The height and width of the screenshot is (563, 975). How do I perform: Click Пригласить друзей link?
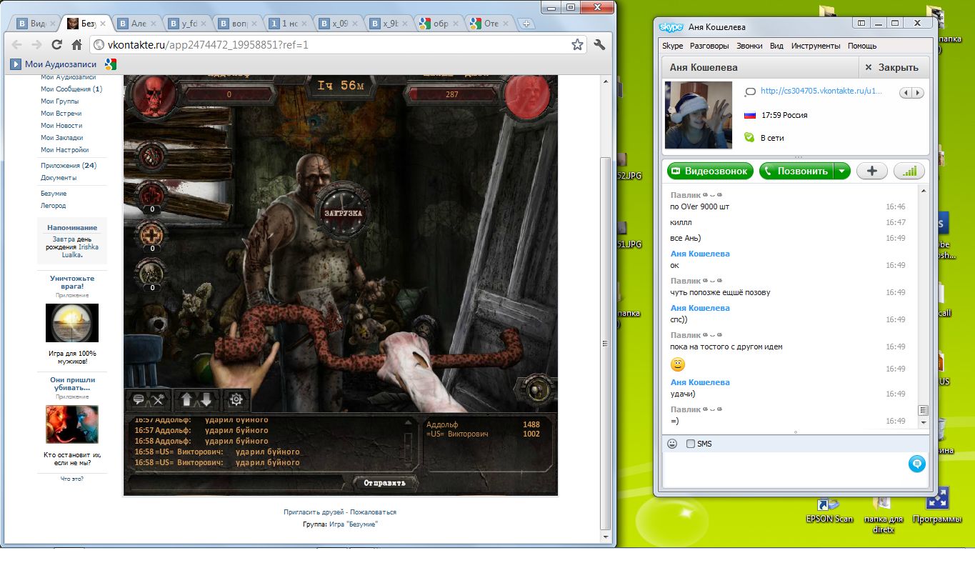point(314,512)
